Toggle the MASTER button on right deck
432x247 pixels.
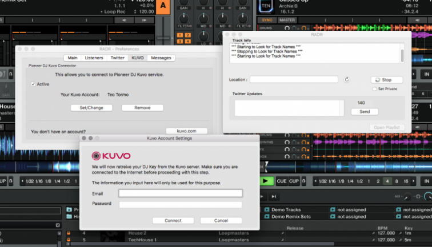coord(287,20)
